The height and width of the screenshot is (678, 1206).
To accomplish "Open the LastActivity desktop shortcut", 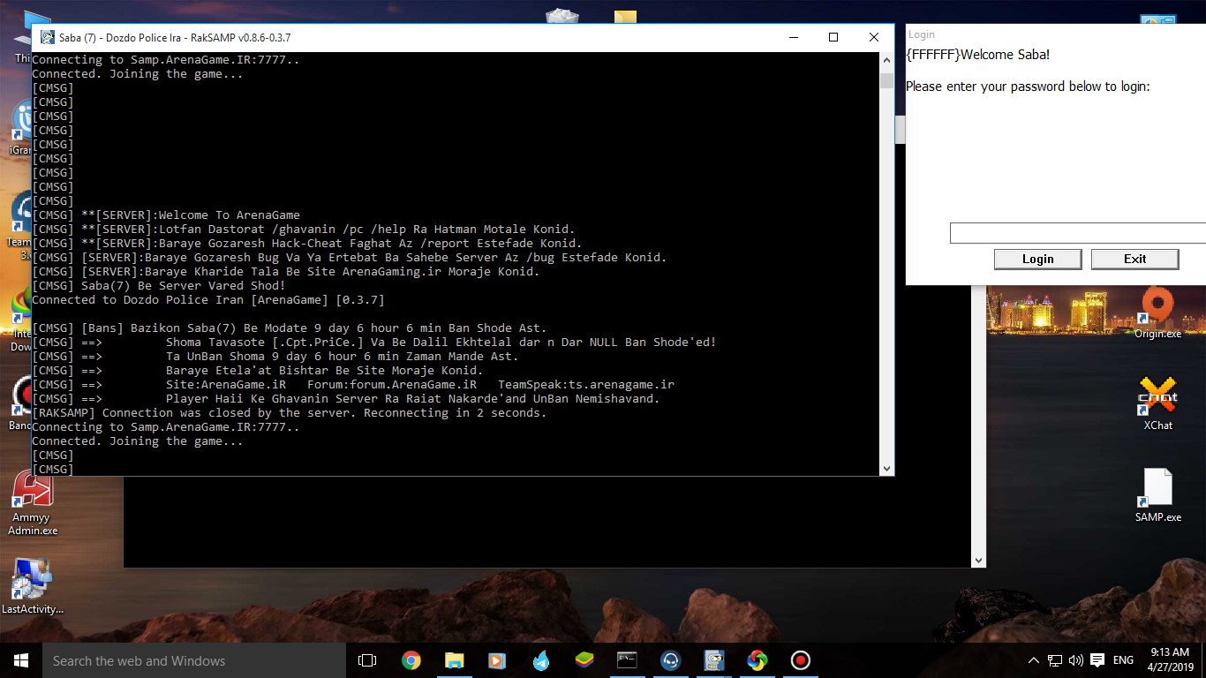I will (x=33, y=586).
